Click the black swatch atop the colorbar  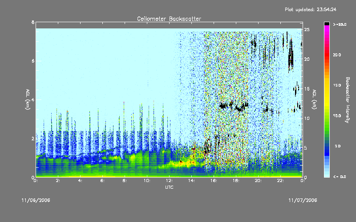pyautogui.click(x=327, y=24)
